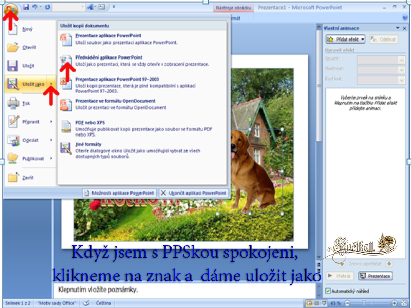
Task: Click the Redo icon in Quick Access toolbar
Action: [x=47, y=7]
